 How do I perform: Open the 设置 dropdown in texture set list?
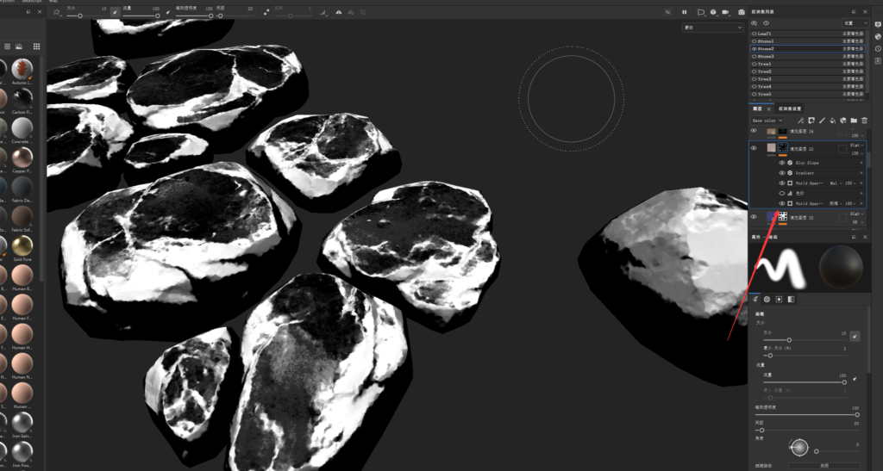pyautogui.click(x=855, y=23)
